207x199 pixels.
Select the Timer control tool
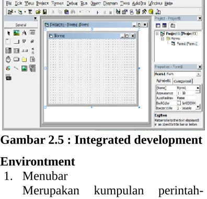[x=8, y=59]
